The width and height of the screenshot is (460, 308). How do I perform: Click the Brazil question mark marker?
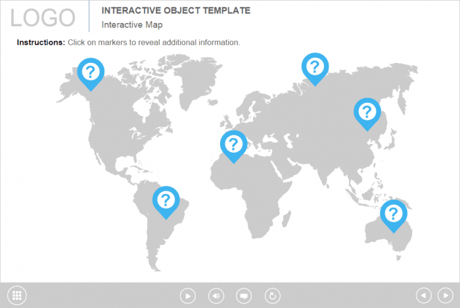pyautogui.click(x=166, y=200)
